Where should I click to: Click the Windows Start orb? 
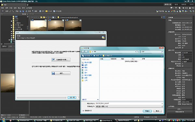4,120
